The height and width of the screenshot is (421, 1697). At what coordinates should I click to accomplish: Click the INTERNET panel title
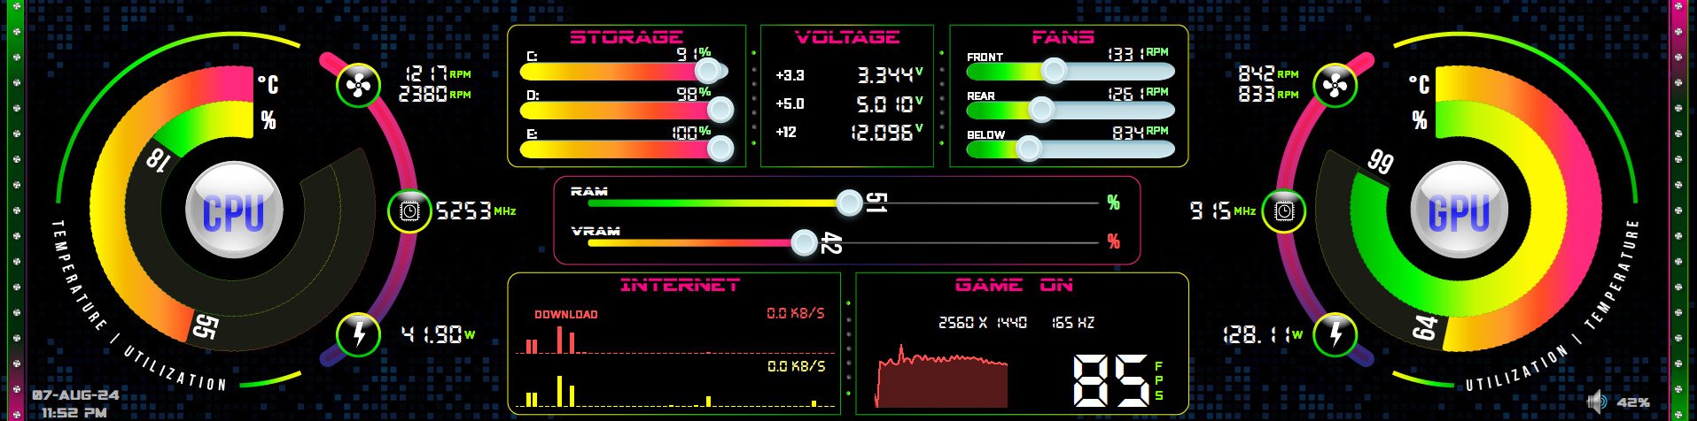coord(680,285)
